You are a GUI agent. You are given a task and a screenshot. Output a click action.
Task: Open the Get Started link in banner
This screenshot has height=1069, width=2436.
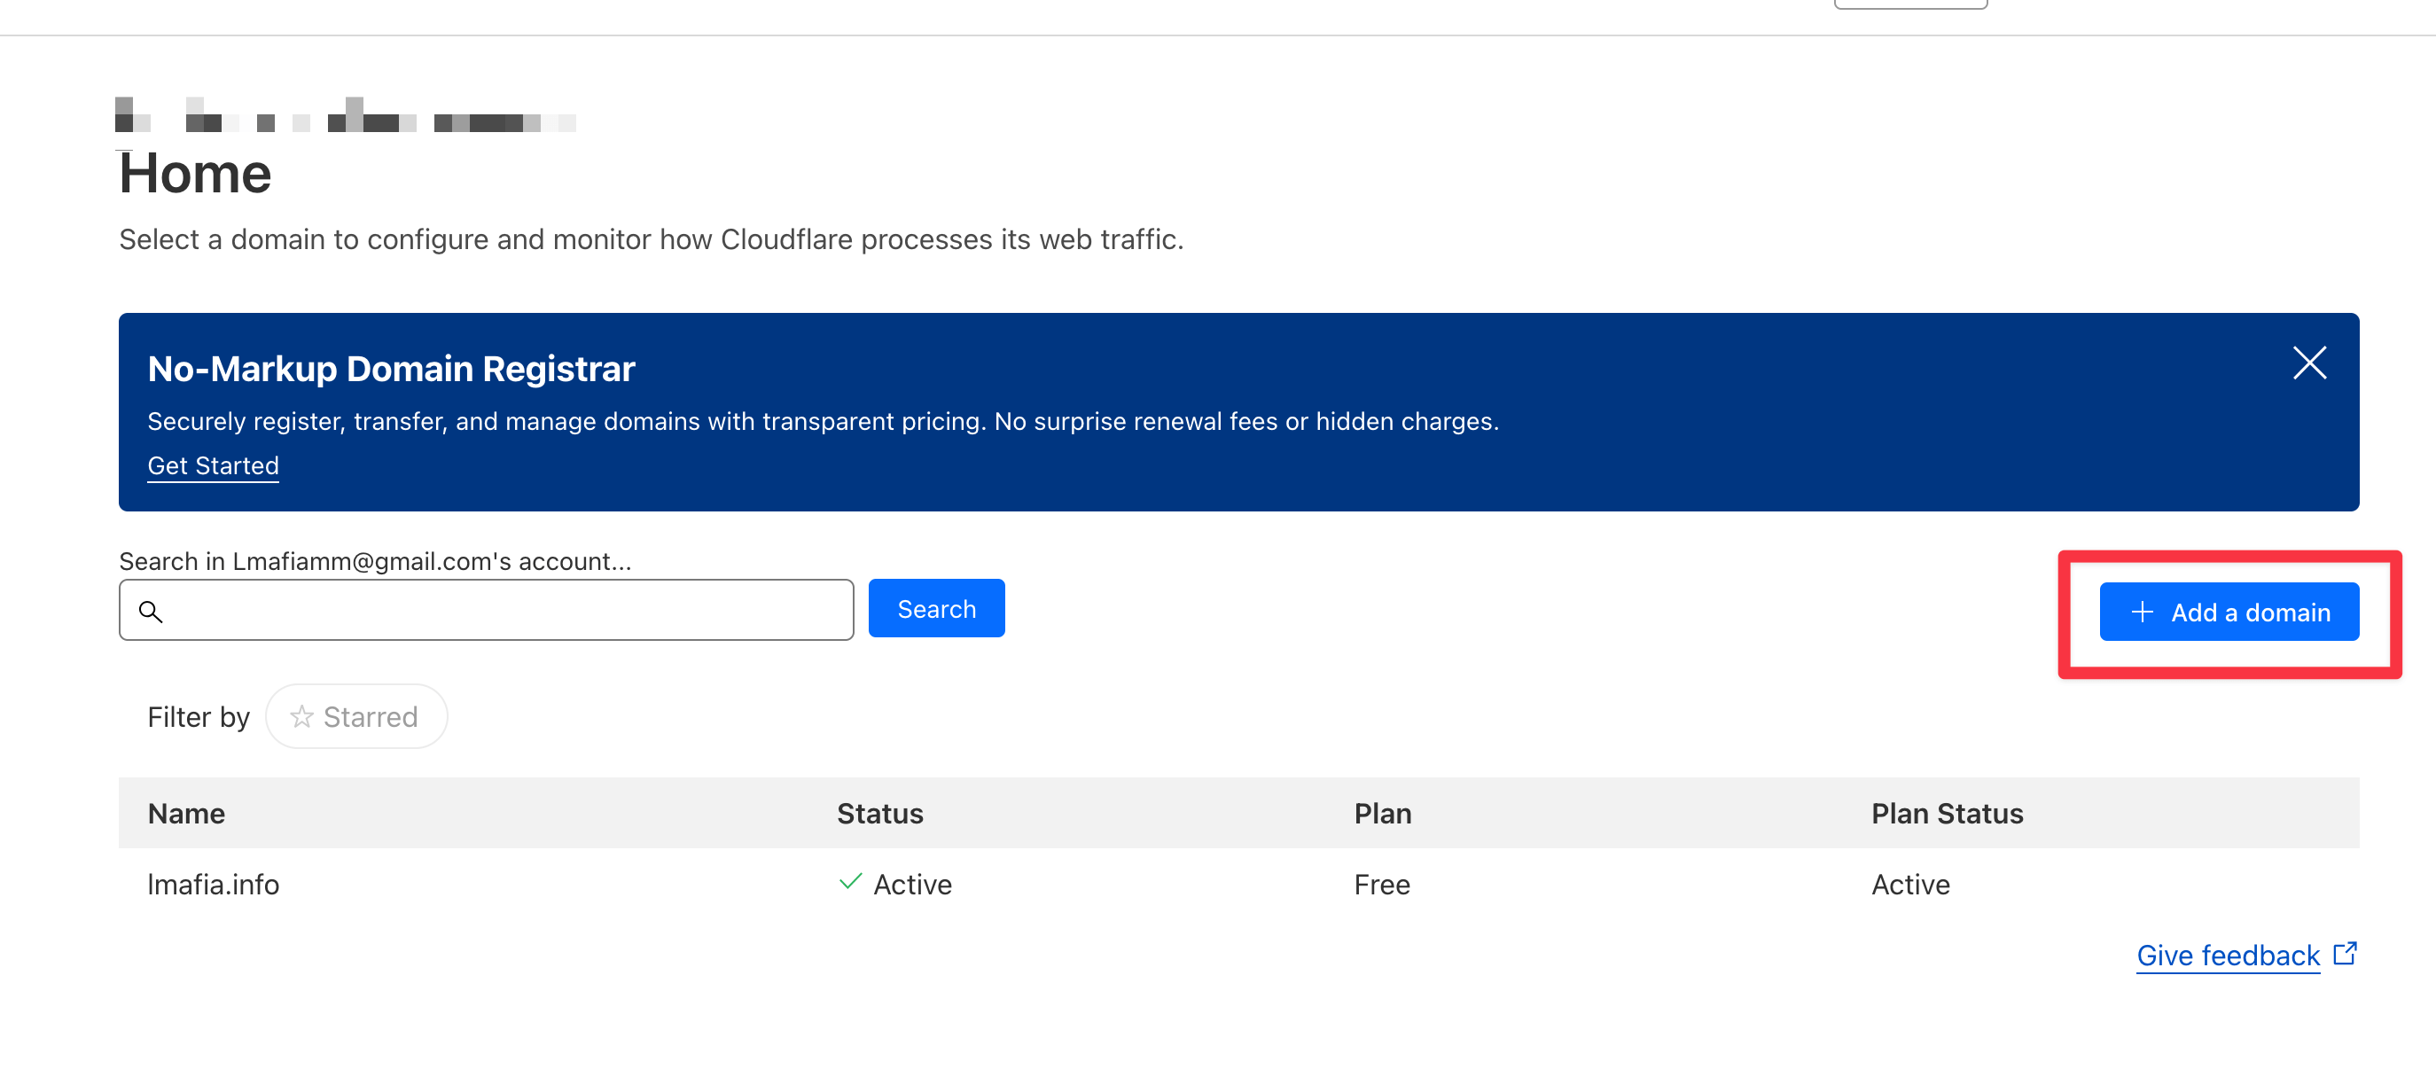[x=213, y=465]
